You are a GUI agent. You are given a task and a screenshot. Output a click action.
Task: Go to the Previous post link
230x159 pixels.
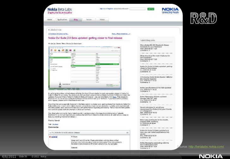[x=58, y=34]
